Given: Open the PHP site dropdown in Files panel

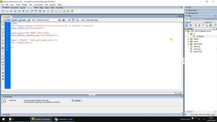Looking at the screenshot, I should point(194,22).
